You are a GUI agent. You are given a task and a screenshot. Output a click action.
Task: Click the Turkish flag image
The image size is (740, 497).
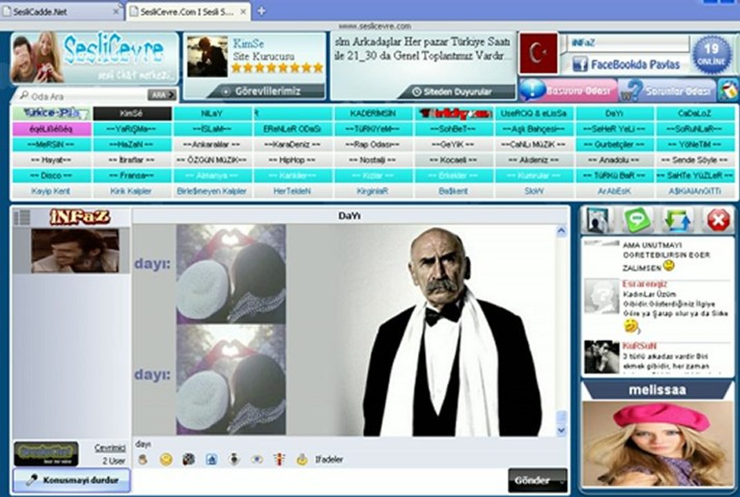click(x=538, y=53)
